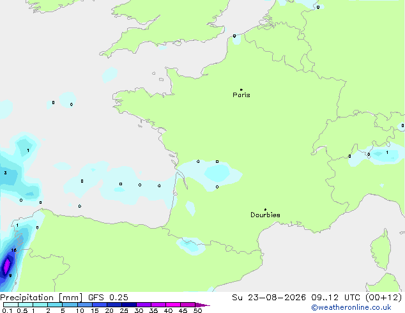Click the date 'Su 23-08-2026'
Image resolution: width=405 pixels, height=313 pixels.
point(269,298)
